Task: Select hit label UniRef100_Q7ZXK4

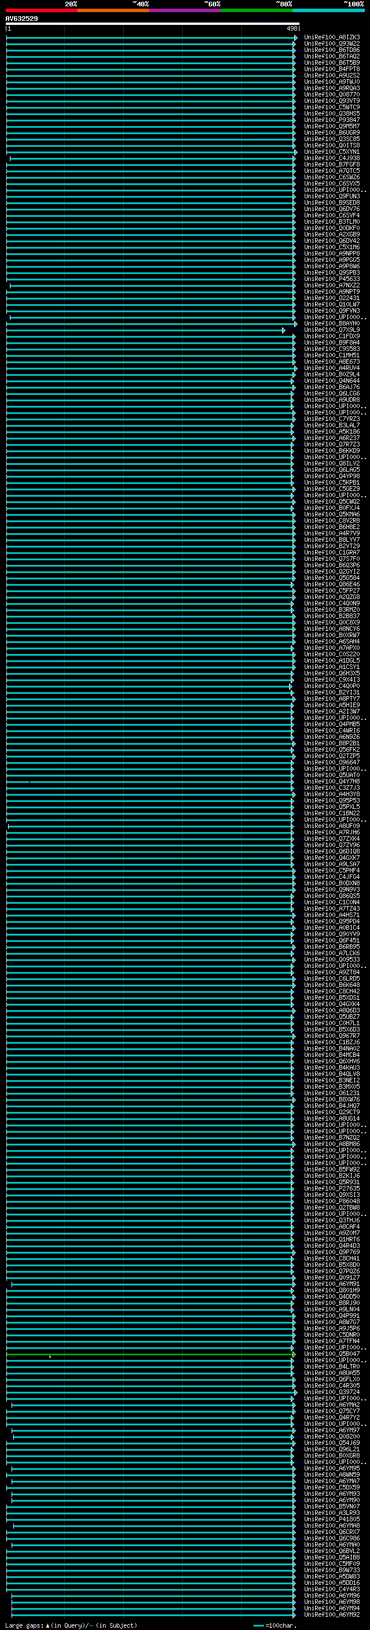Action: point(331,838)
